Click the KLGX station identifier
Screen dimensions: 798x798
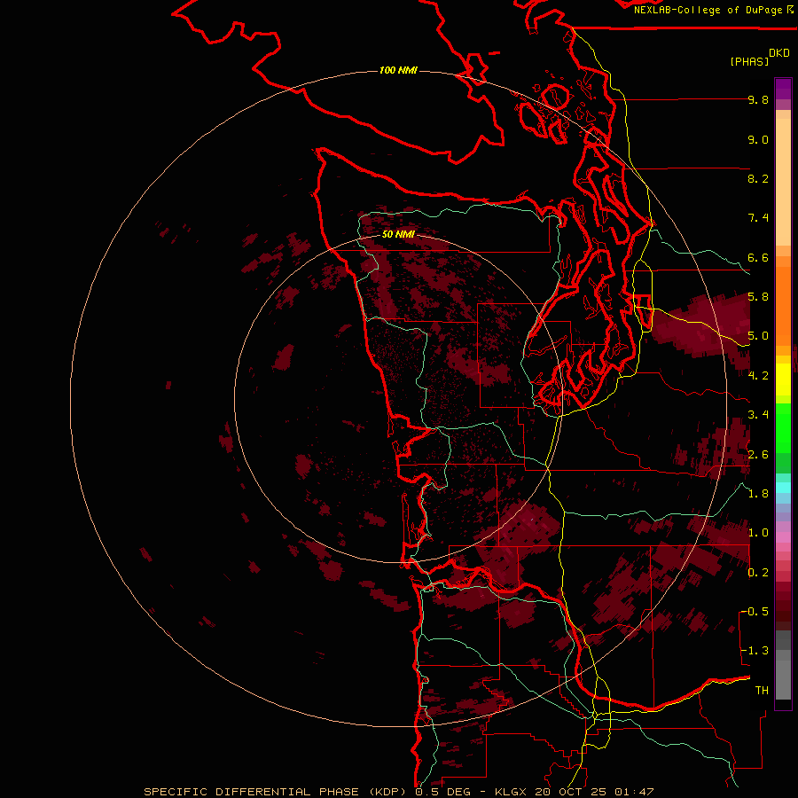click(509, 792)
